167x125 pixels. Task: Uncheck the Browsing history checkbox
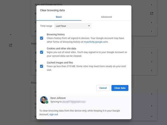[41, 38]
